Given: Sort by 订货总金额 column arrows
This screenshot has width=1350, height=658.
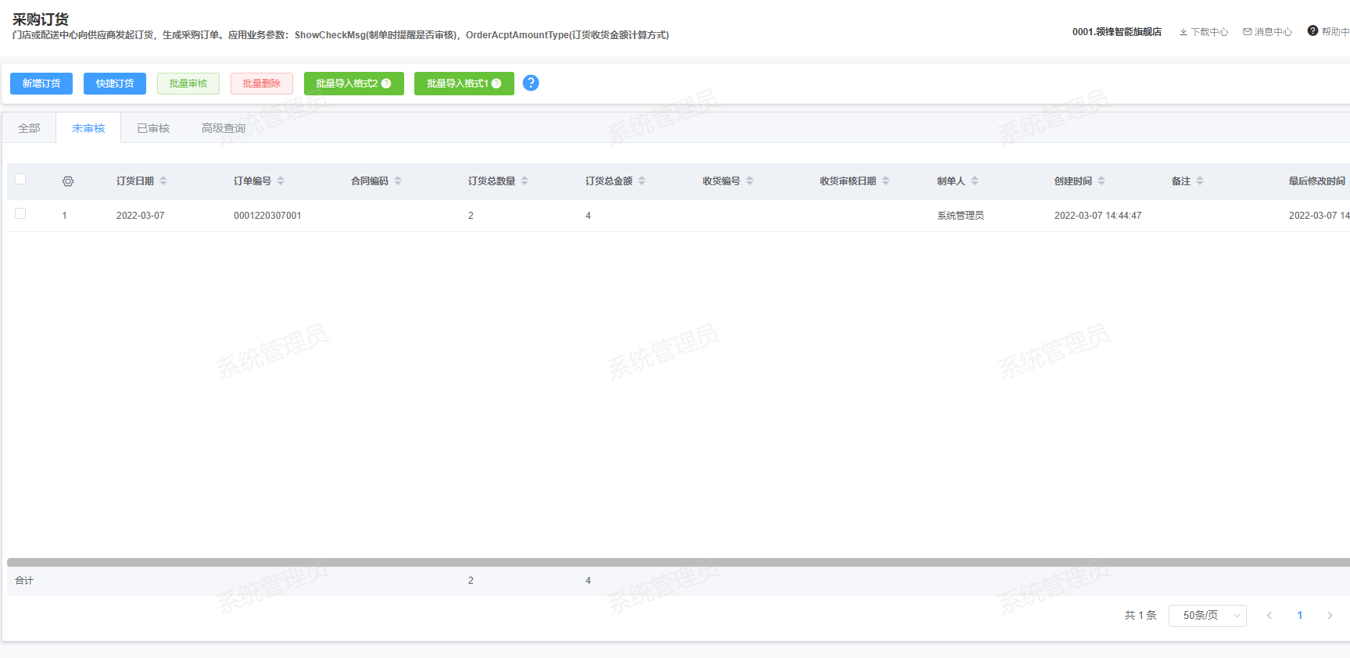Looking at the screenshot, I should [x=642, y=181].
